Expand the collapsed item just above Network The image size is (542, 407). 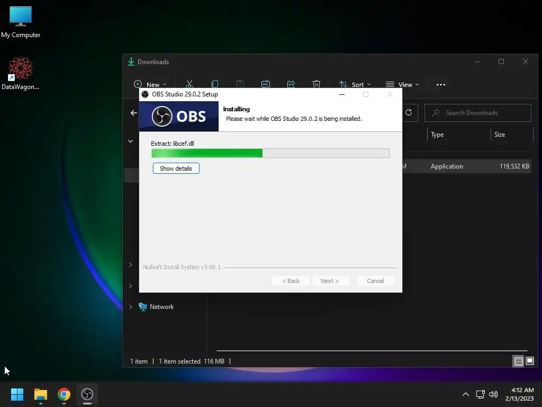(131, 286)
